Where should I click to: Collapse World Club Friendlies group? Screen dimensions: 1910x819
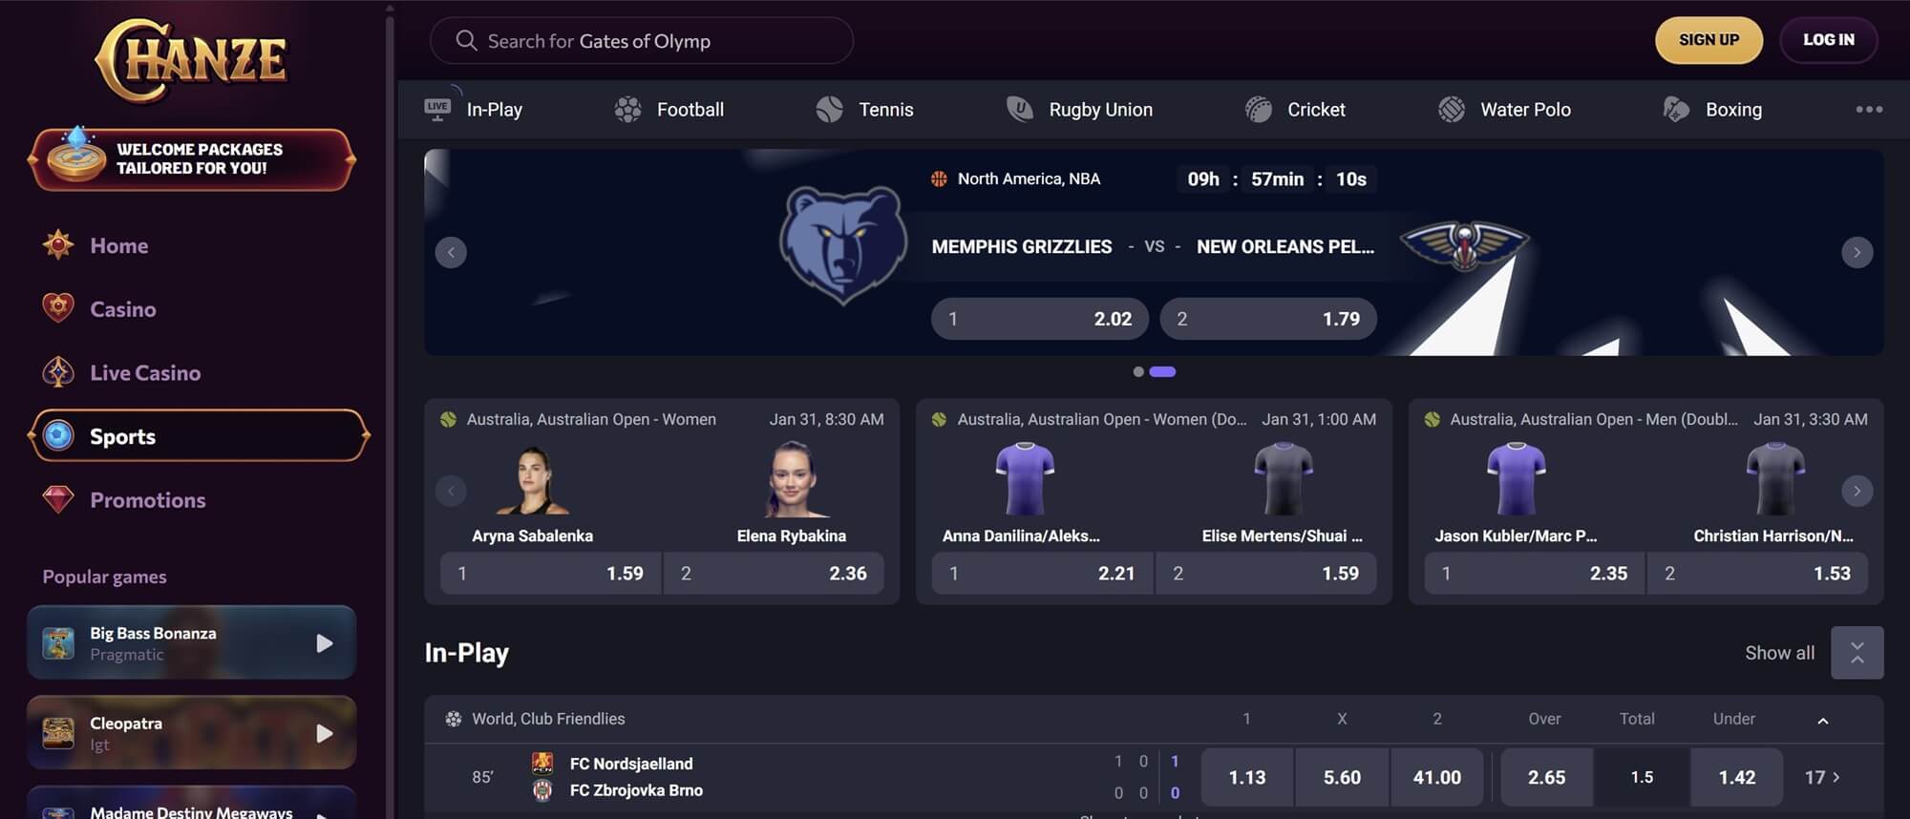pyautogui.click(x=1822, y=721)
